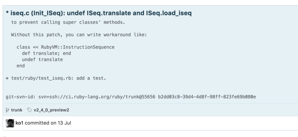
Task: Click the 'to prevent calling super classes' line
Action: point(68,22)
